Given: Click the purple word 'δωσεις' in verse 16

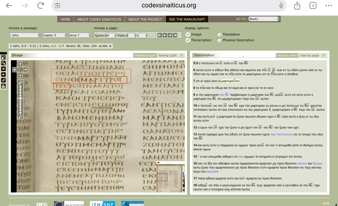Looking at the screenshot, I should [317, 163].
